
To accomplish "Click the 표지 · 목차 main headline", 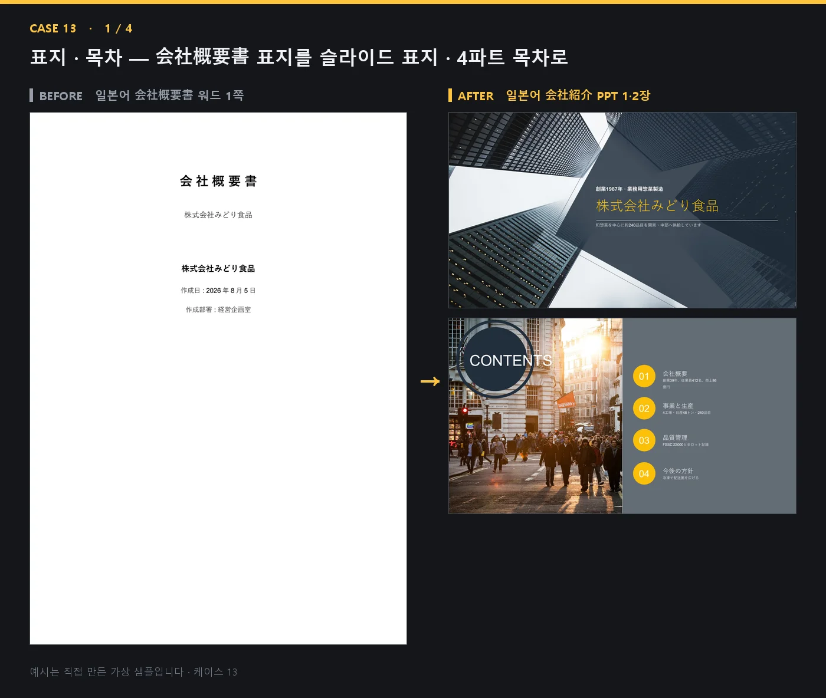I will pyautogui.click(x=299, y=57).
